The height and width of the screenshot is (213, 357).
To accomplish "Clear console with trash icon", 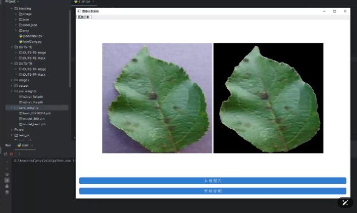I will pyautogui.click(x=7, y=192).
